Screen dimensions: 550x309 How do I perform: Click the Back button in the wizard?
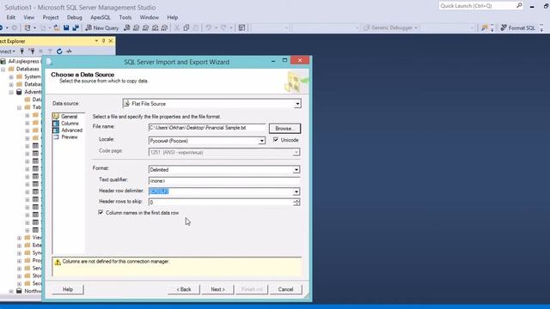183,289
